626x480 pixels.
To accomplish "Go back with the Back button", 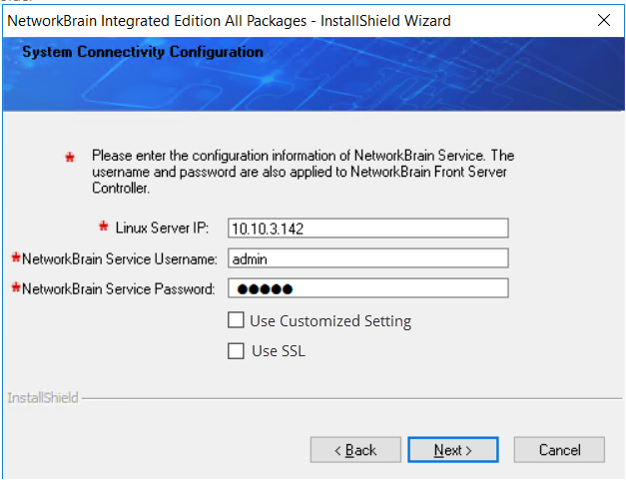I will [355, 450].
